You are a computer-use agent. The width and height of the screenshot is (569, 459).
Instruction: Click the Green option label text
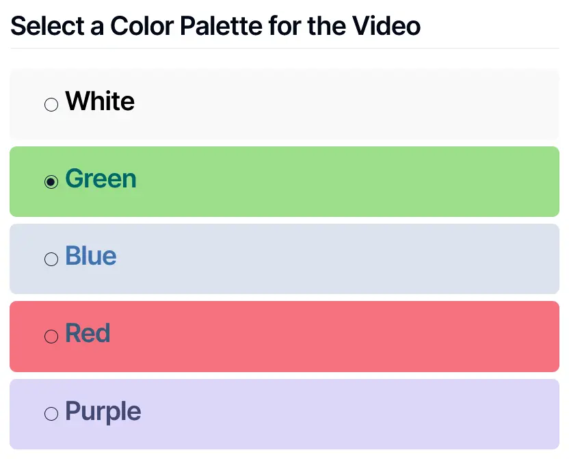pos(101,179)
